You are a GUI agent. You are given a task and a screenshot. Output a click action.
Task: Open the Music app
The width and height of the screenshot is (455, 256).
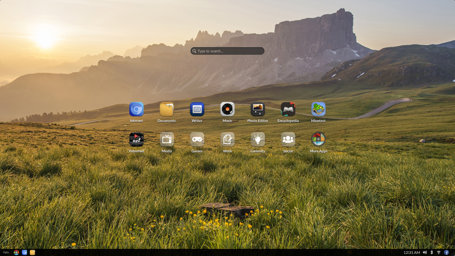click(227, 109)
